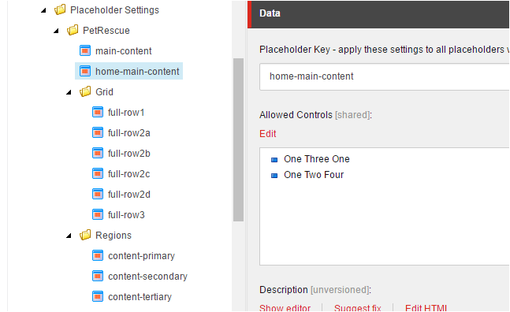Image resolution: width=510 pixels, height=312 pixels.
Task: Click the main-content placeholder icon
Action: coord(85,50)
